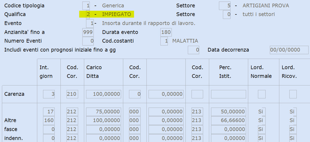
Task: Tick the Carenza Lord. Normale box
Action: pos(262,94)
